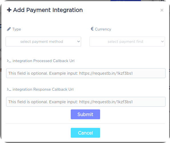Click the terminal icon beside Processed Callback Url
The width and height of the screenshot is (170, 143).
coord(9,61)
